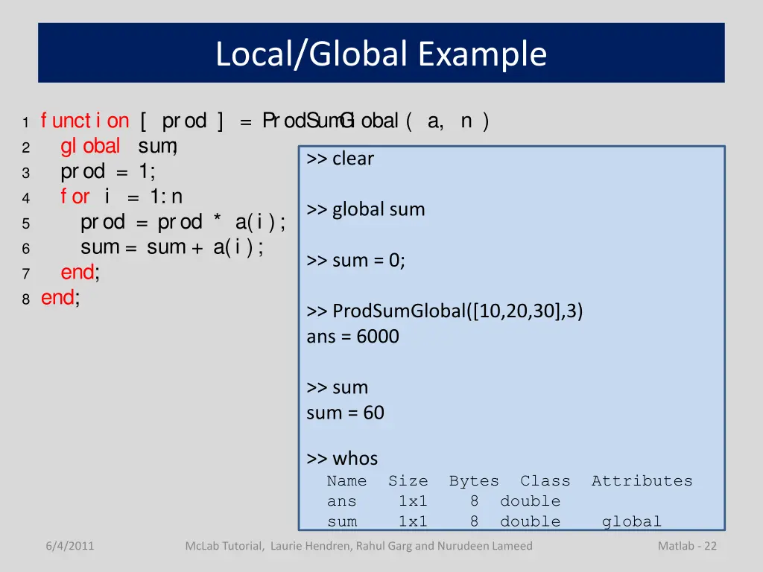Click the Attributes column header
763x572 pixels.
point(642,481)
